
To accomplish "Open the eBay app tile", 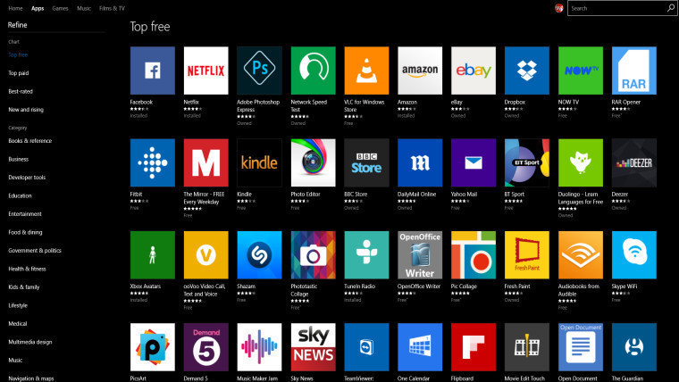I will tap(474, 71).
